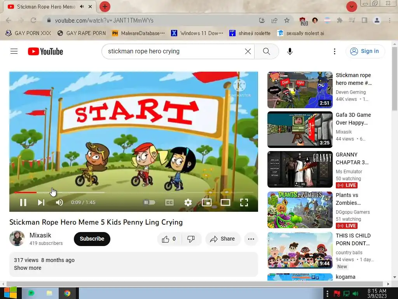This screenshot has height=299, width=398.
Task: Click the green app icon in taskbar
Action: [31, 293]
